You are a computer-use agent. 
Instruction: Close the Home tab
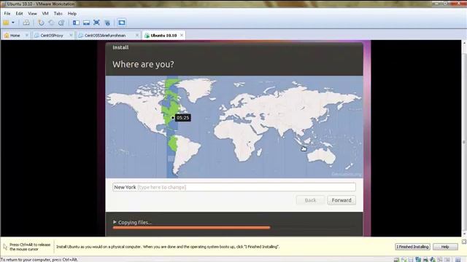coord(27,36)
